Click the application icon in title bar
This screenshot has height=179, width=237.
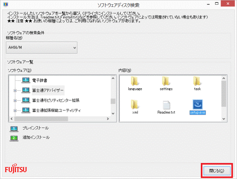click(x=6, y=5)
